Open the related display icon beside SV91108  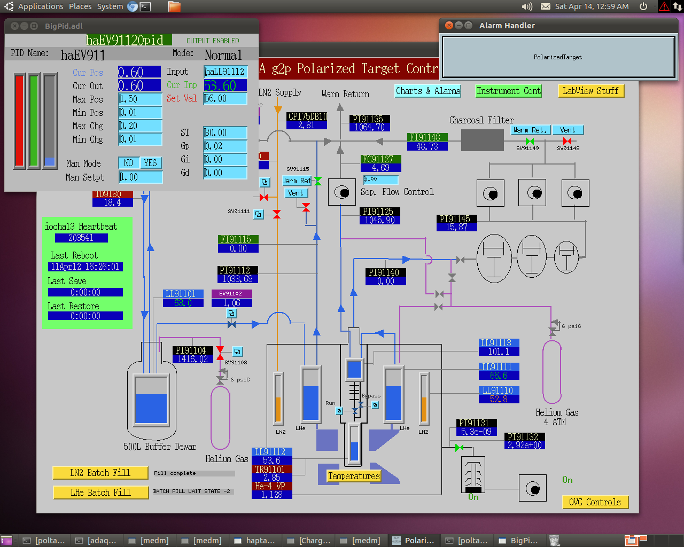(238, 351)
